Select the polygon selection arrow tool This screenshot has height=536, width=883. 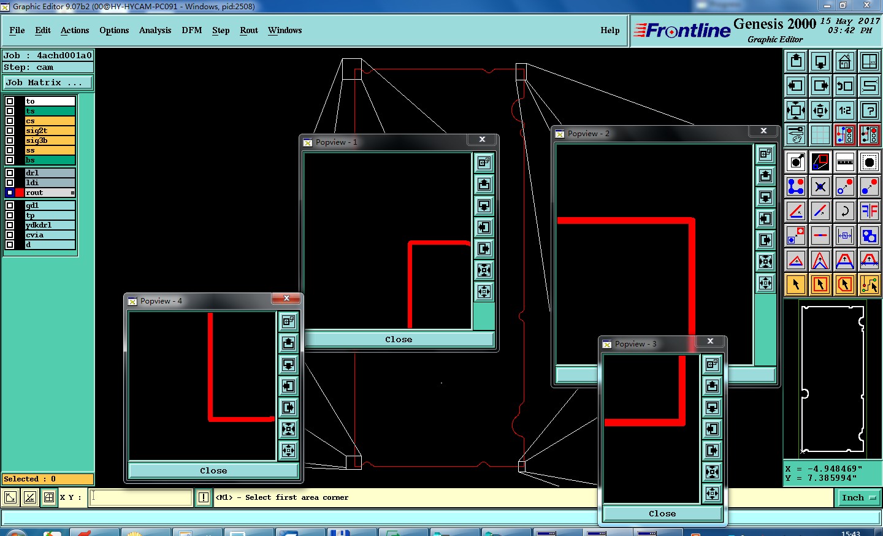(x=845, y=285)
